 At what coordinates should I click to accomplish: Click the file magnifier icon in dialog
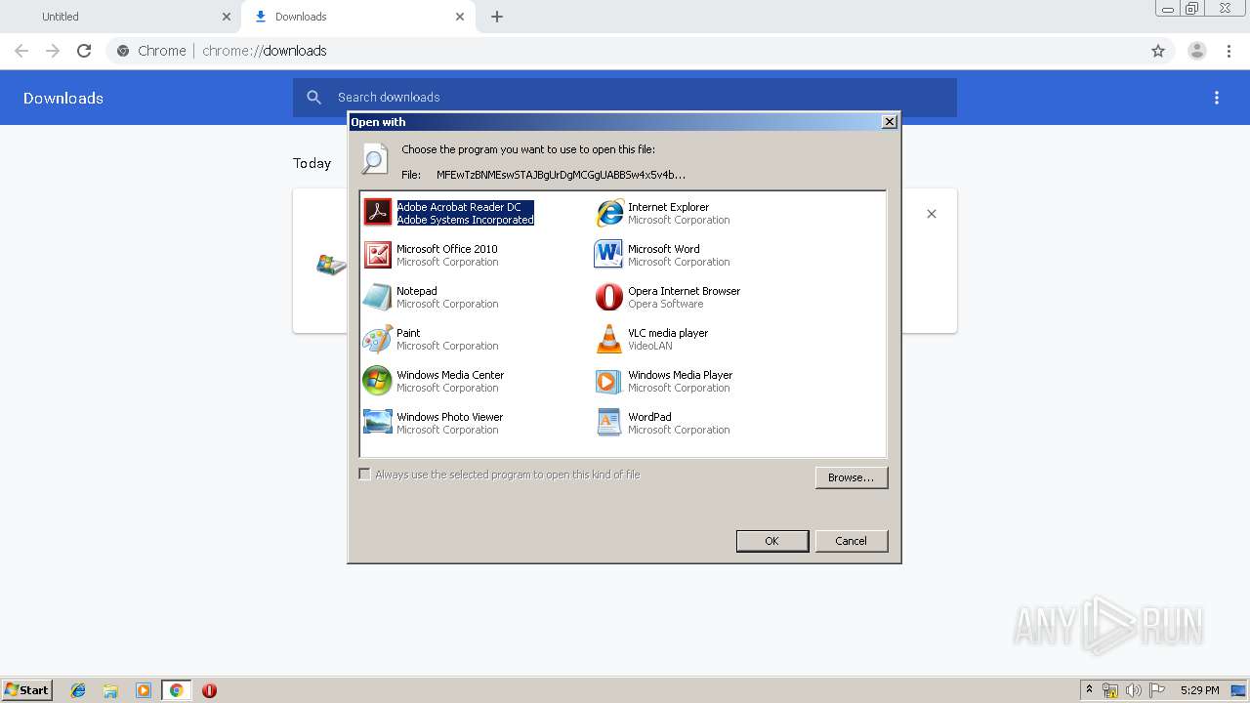374,159
